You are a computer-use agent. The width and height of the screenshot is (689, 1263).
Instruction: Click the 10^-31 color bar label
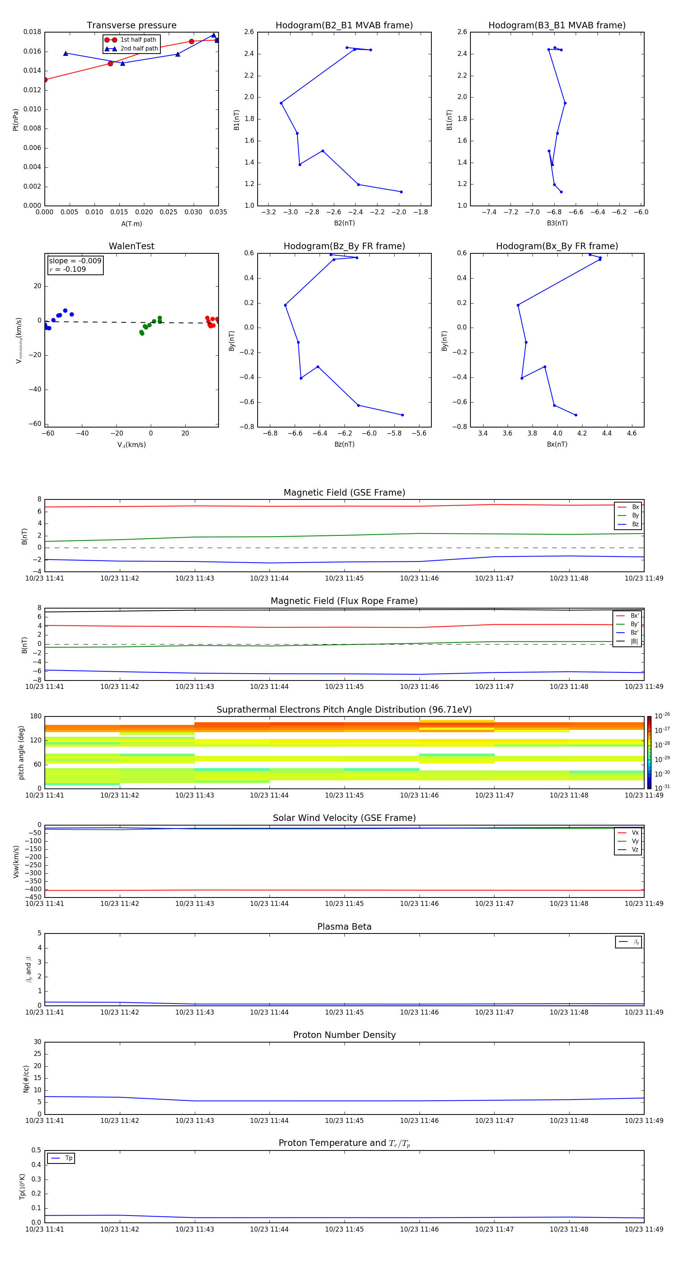click(x=662, y=788)
